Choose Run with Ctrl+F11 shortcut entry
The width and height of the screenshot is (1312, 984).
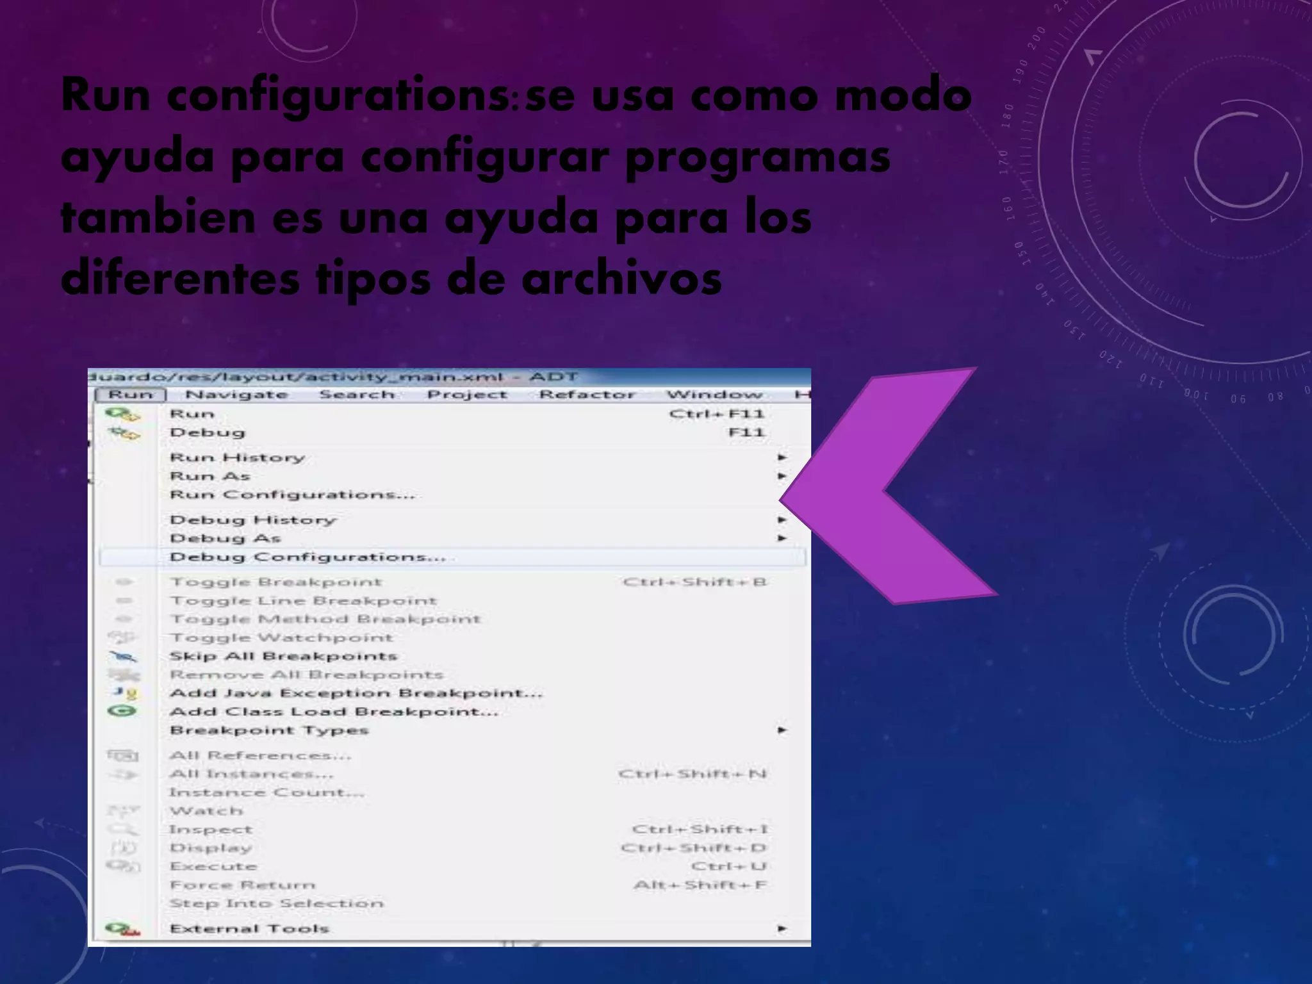click(452, 414)
